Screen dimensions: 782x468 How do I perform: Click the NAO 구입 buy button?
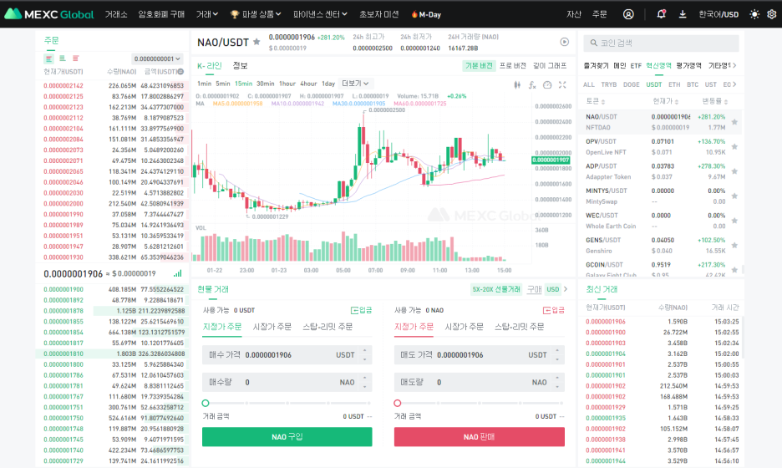[287, 436]
